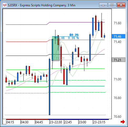The width and height of the screenshot is (128, 127).
Task: Click the small white box left of time axis
Action: pyautogui.click(x=4, y=122)
